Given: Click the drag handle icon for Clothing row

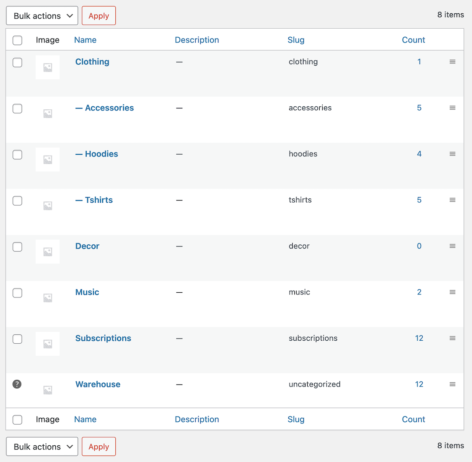Looking at the screenshot, I should pyautogui.click(x=452, y=62).
